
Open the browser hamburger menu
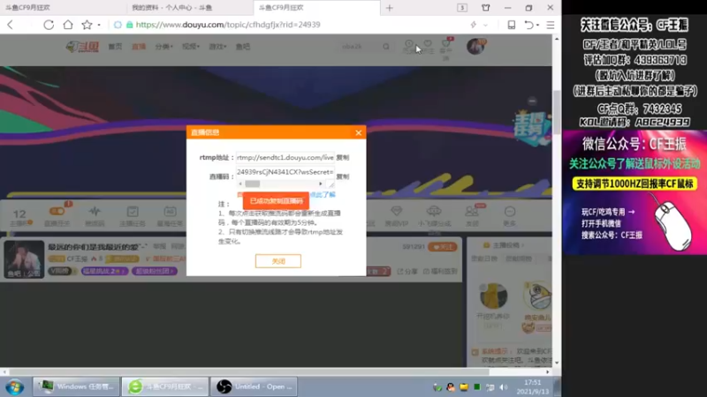pyautogui.click(x=550, y=25)
